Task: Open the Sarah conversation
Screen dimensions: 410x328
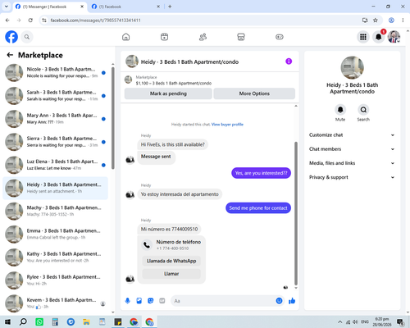Action: click(56, 96)
